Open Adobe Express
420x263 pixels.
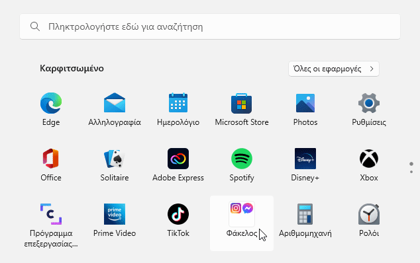tap(178, 165)
